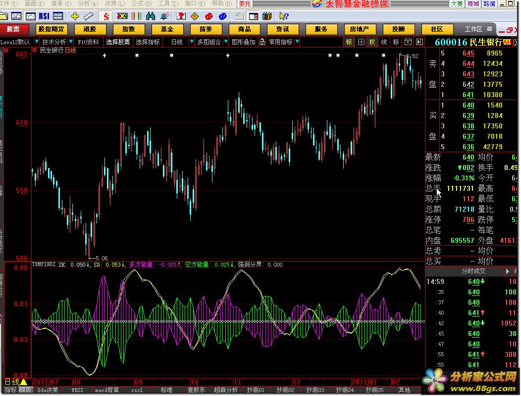521x396 pixels.
Task: Click the red question mark envelope icon
Action: [x=181, y=16]
